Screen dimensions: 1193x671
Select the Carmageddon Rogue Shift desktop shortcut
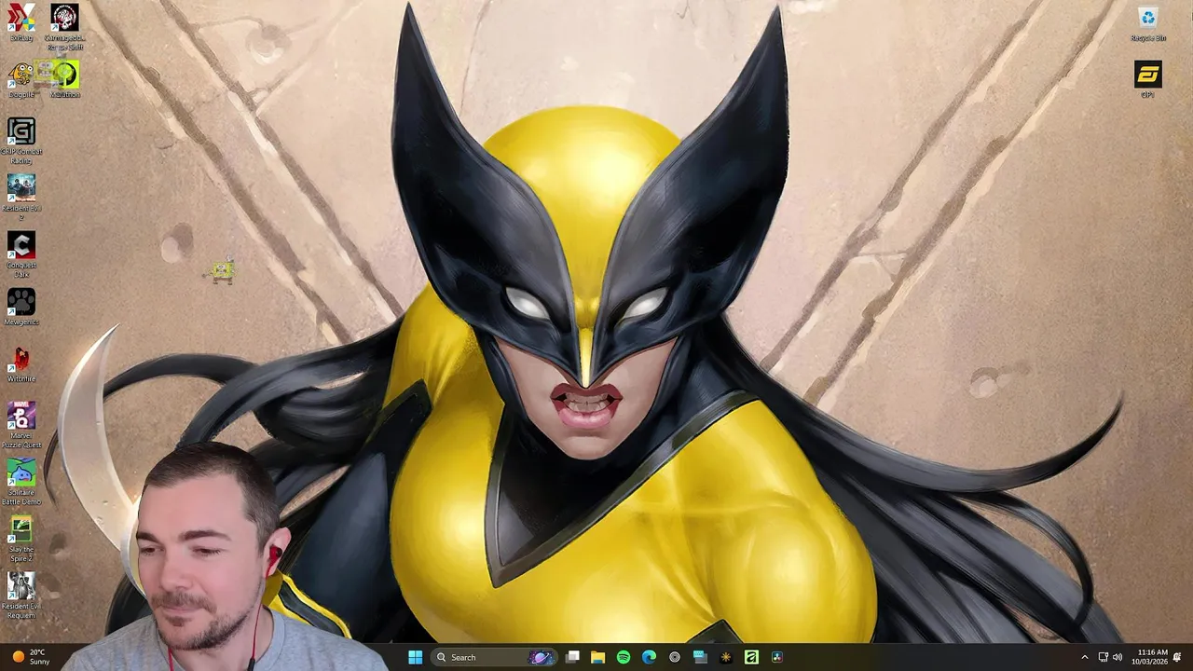click(x=64, y=27)
